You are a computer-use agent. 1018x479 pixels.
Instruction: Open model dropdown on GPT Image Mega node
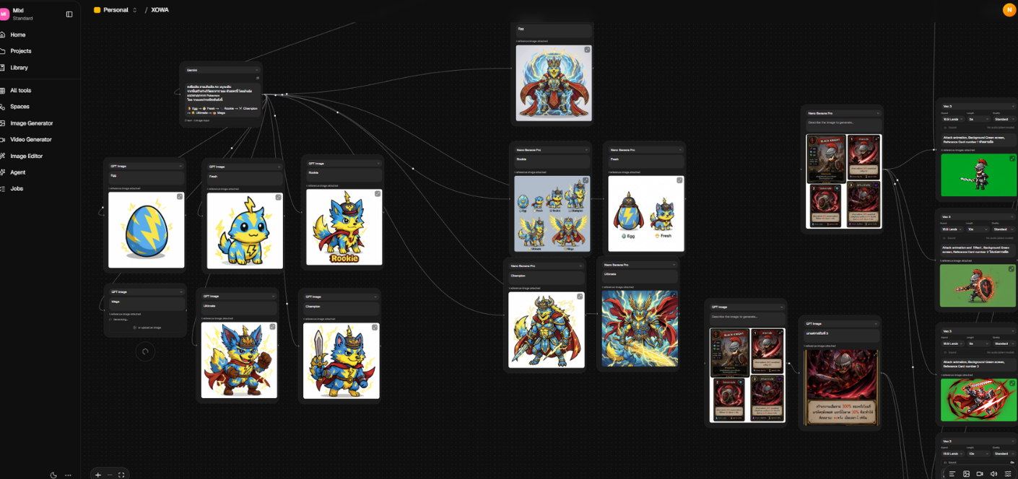coord(147,292)
